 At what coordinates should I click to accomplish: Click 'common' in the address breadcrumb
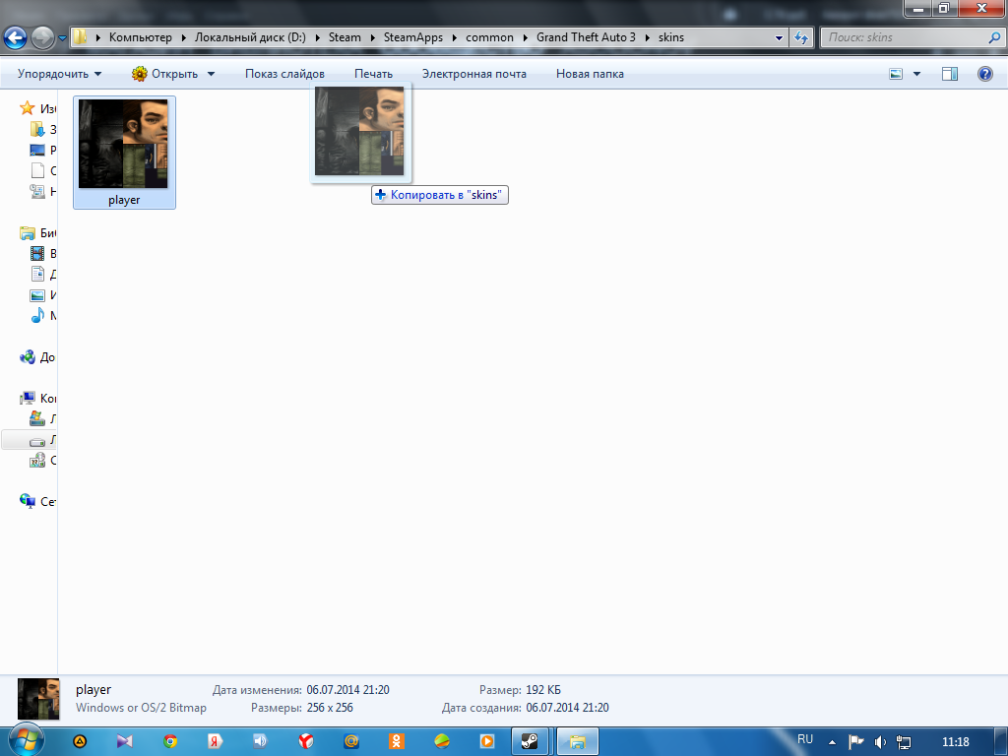coord(489,37)
